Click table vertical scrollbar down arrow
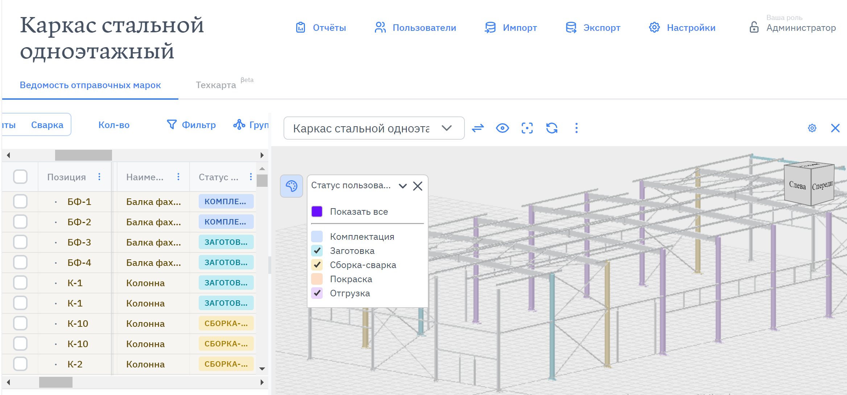847x395 pixels. [262, 369]
